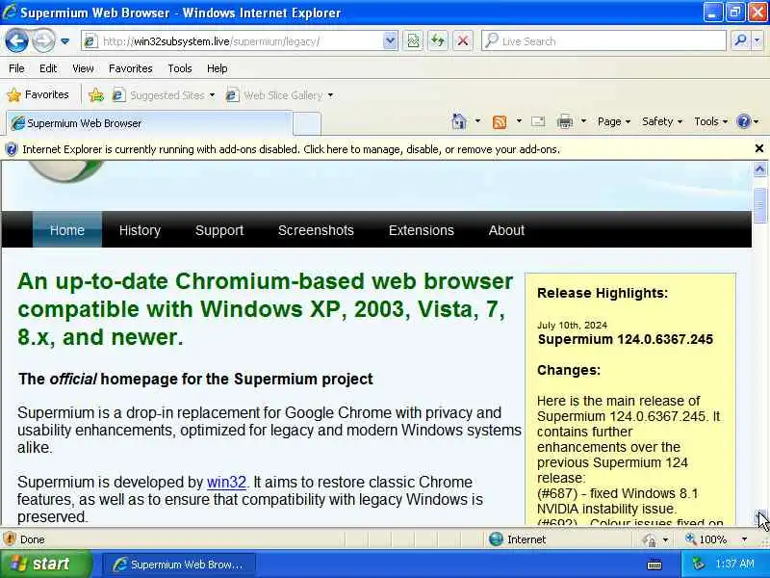Open the Favorites menu
Screen dimensions: 770x578
(x=131, y=68)
